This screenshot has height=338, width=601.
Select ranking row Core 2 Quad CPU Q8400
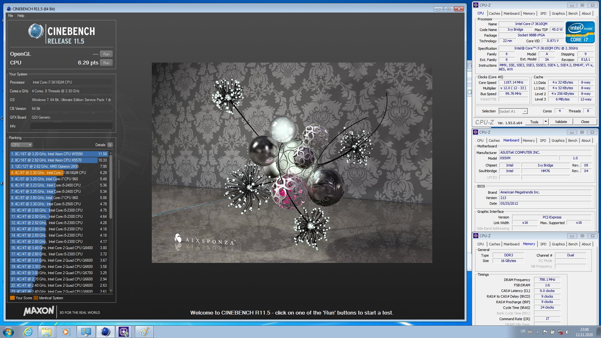[59, 248]
